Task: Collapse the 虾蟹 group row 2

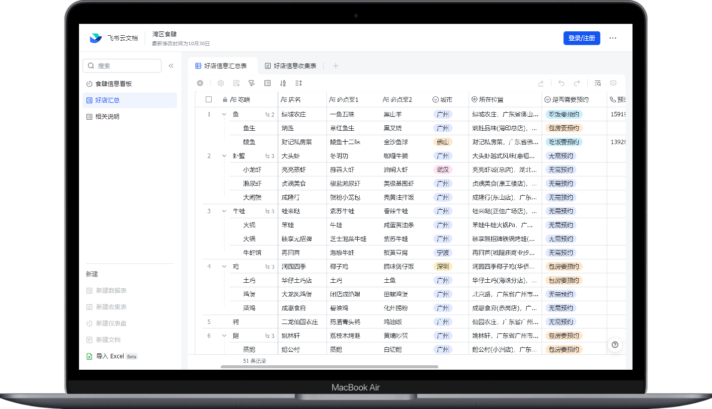Action: click(x=224, y=156)
